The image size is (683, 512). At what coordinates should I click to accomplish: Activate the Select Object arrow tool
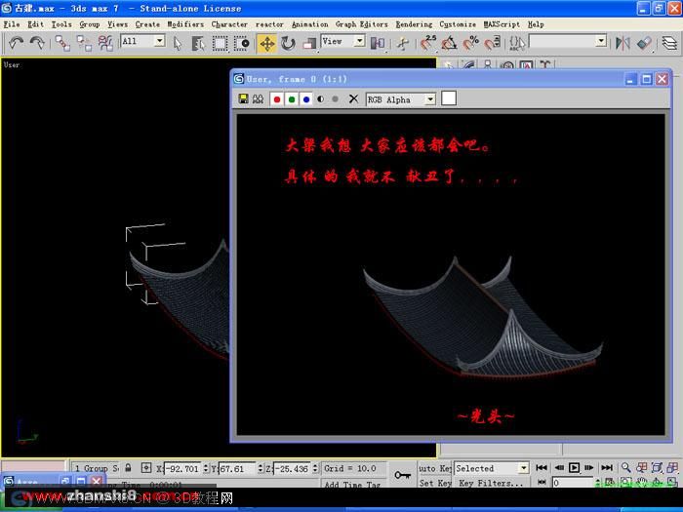tap(178, 43)
